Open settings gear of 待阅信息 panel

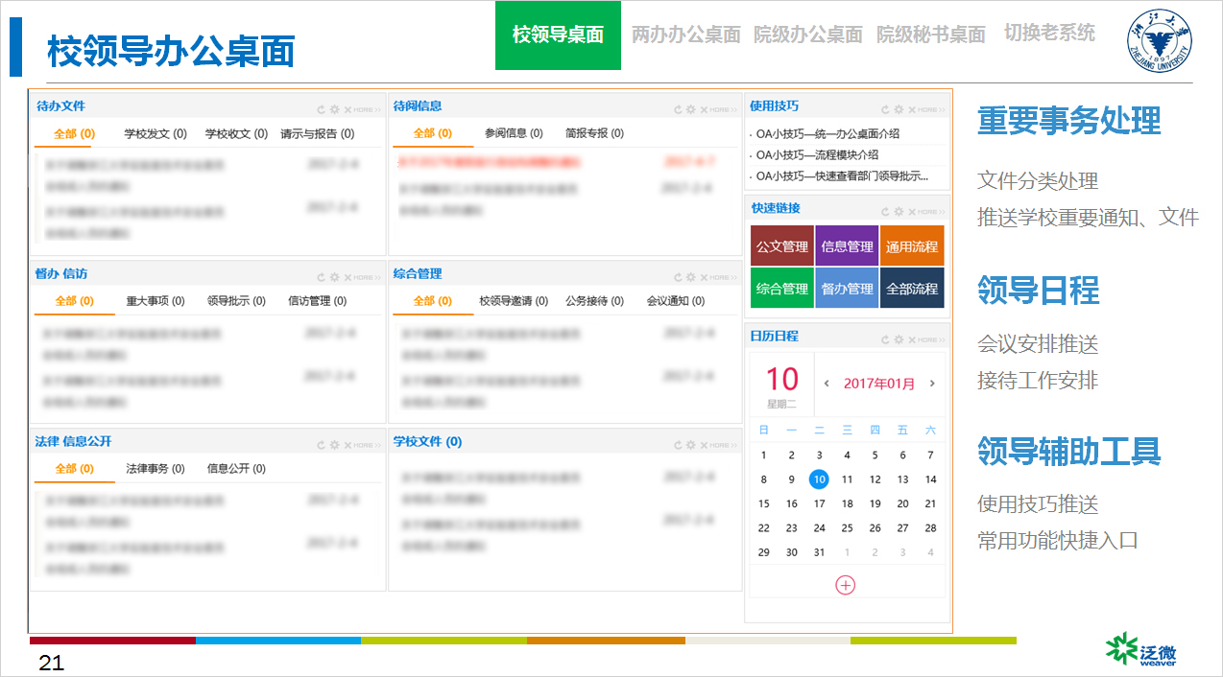click(690, 110)
